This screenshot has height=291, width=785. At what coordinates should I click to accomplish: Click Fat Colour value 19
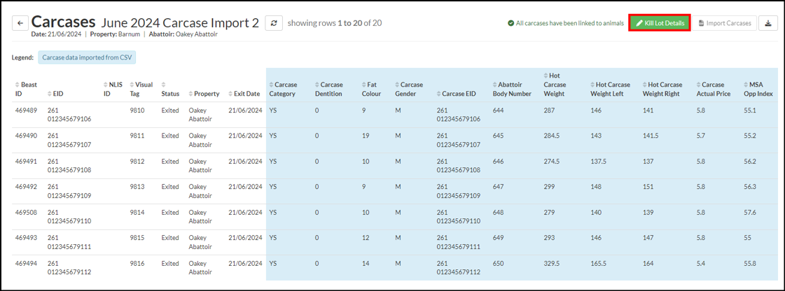click(365, 136)
